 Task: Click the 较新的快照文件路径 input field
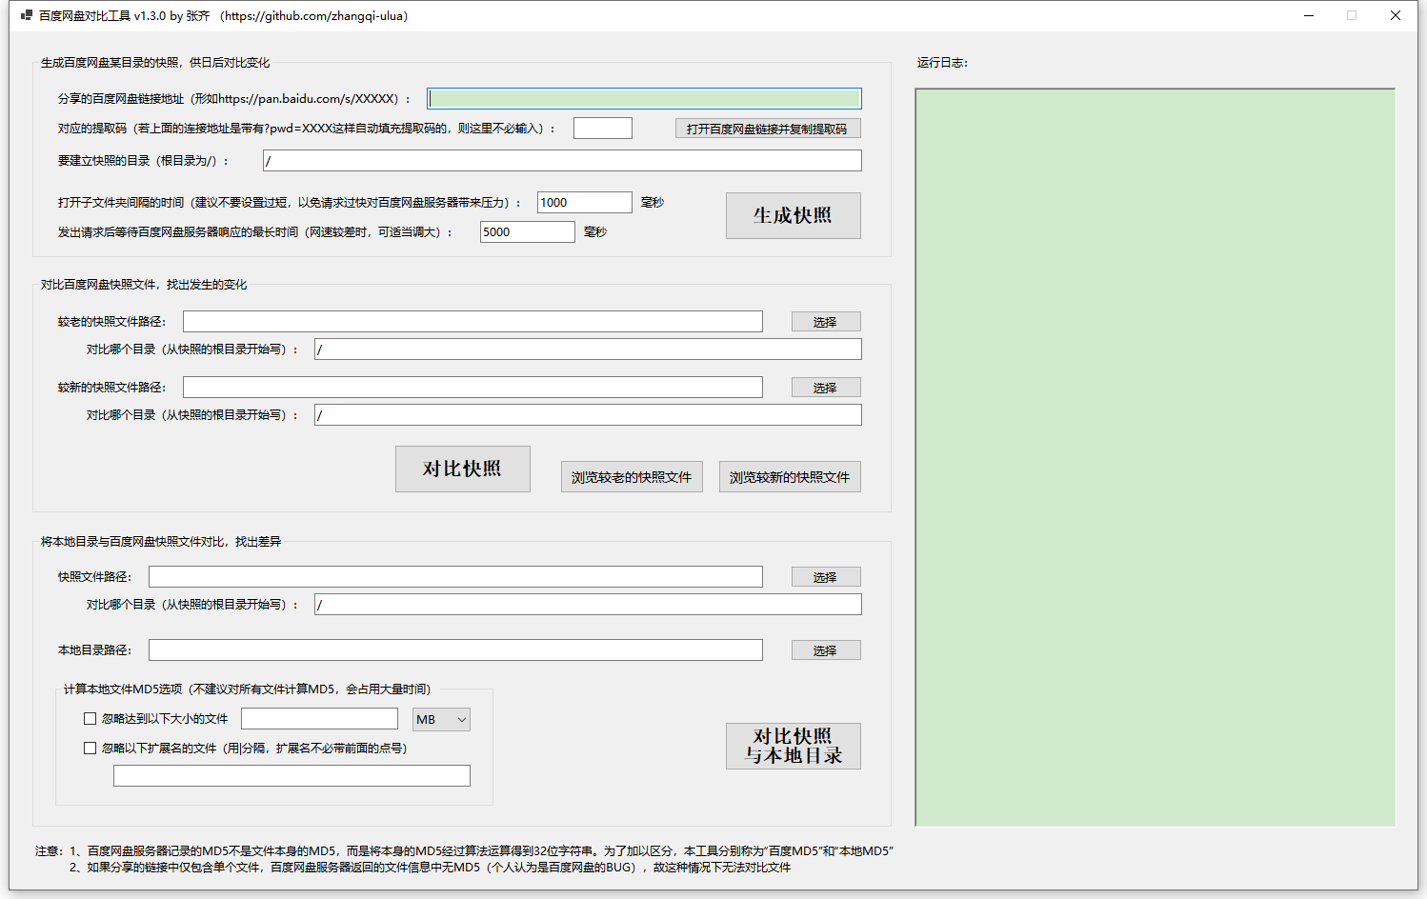tap(472, 387)
